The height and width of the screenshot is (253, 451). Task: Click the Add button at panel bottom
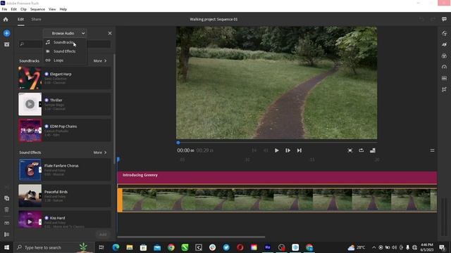[103, 234]
